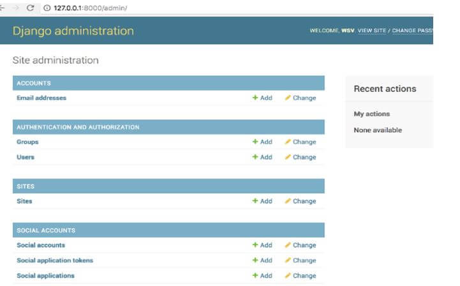Screen dimensions: 460x286
Task: Click the Site administration heading
Action: click(x=56, y=60)
